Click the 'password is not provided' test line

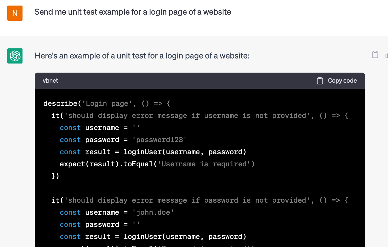(200, 200)
